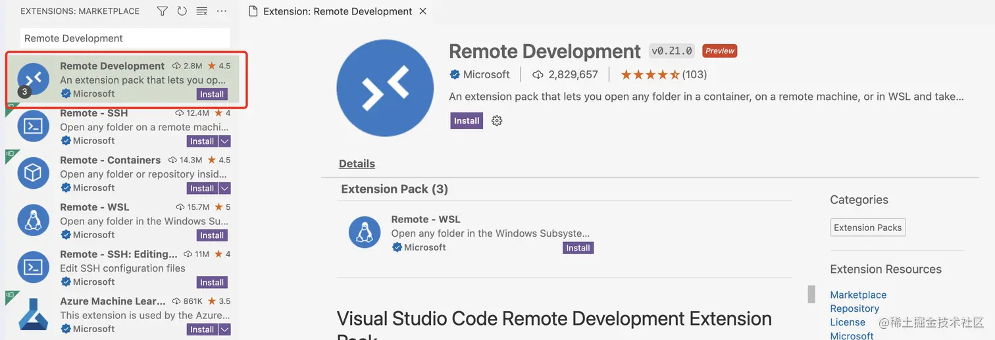This screenshot has width=995, height=340.
Task: Open Install dropdown arrow for Remote - SSH
Action: 225,141
